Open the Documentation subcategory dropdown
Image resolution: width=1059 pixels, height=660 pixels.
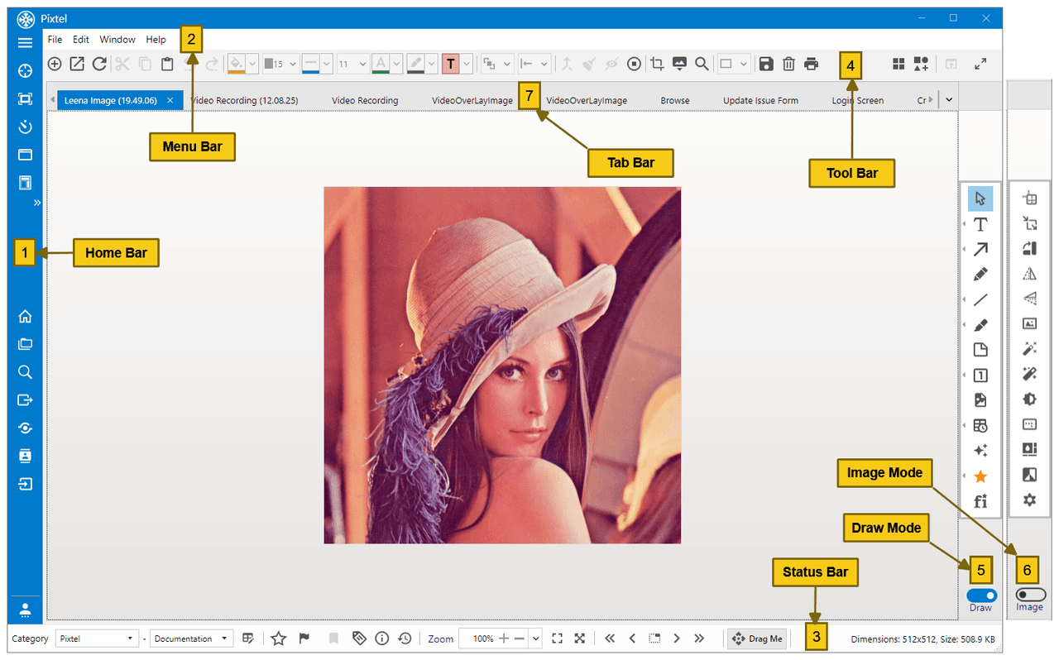coord(190,638)
